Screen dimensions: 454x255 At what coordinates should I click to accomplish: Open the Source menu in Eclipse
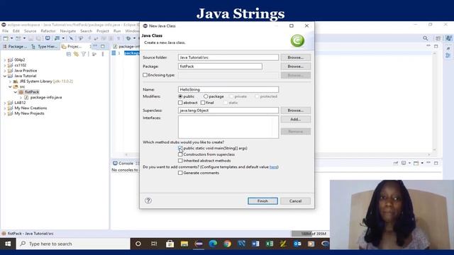30,31
